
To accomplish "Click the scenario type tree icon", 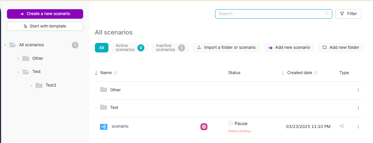I will [341, 126].
